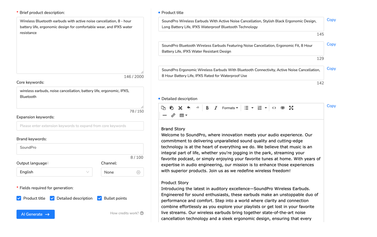Open the Channel selector

122,172
